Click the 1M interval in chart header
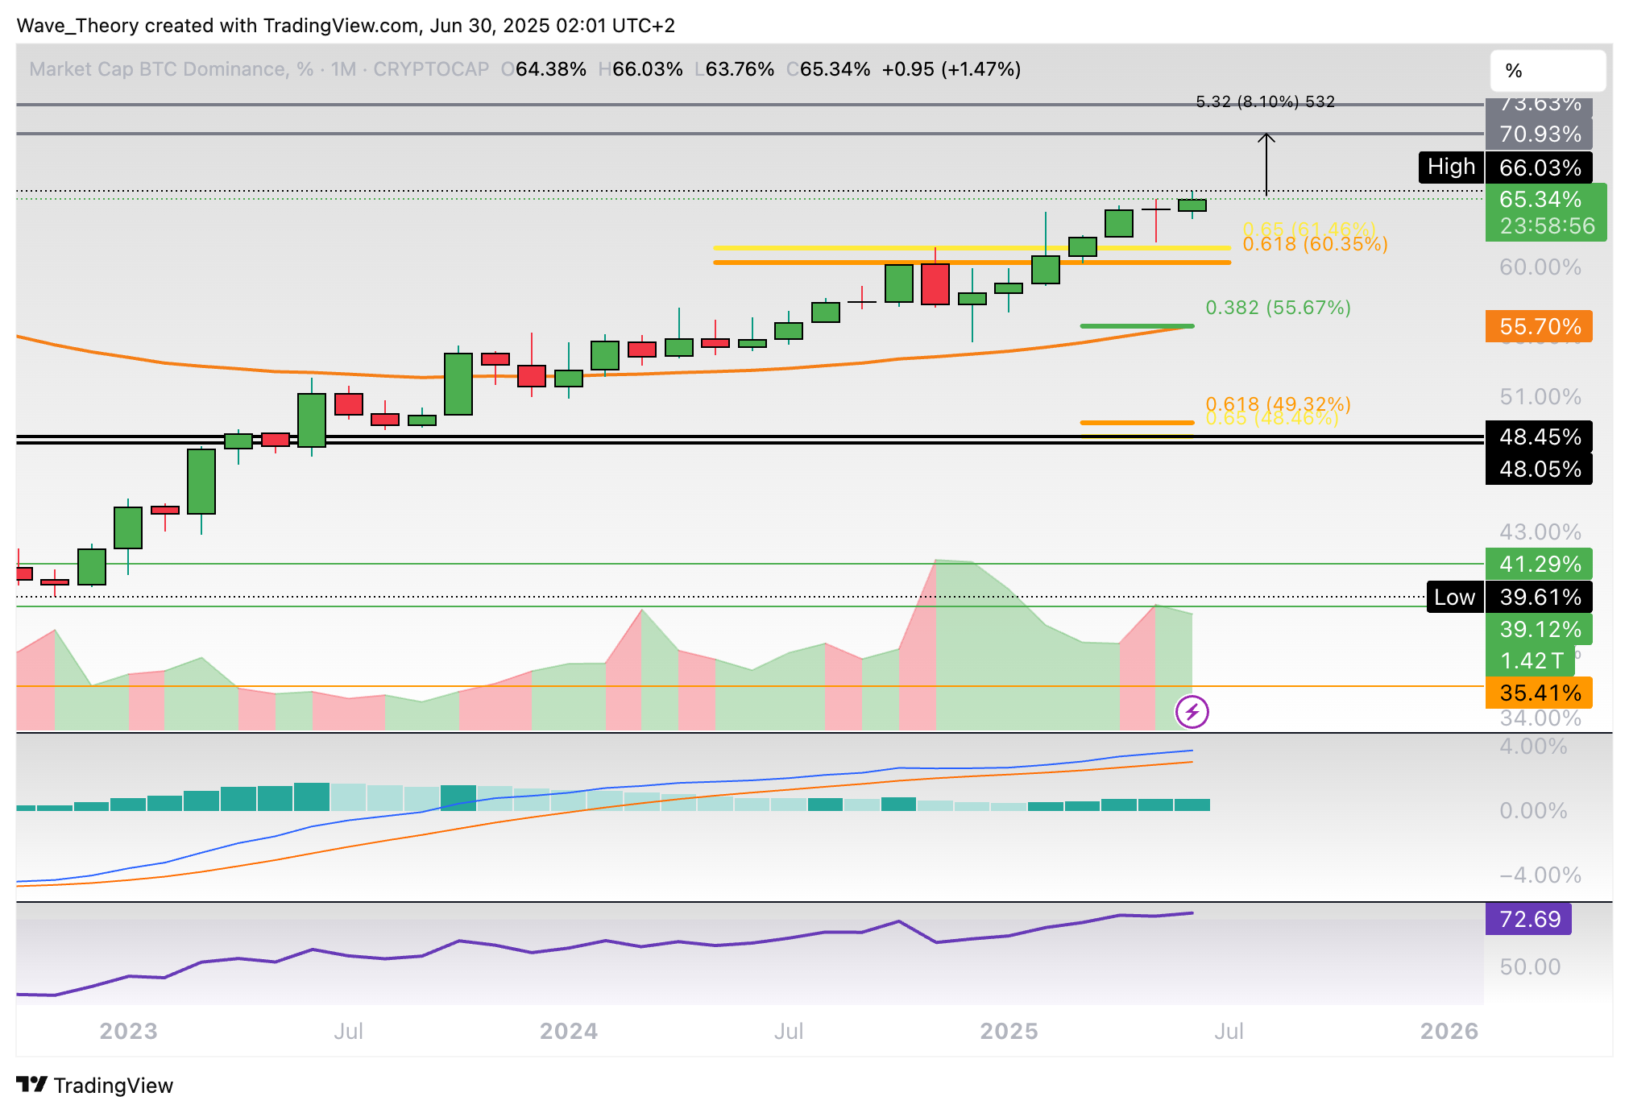The width and height of the screenshot is (1629, 1113). pos(343,69)
